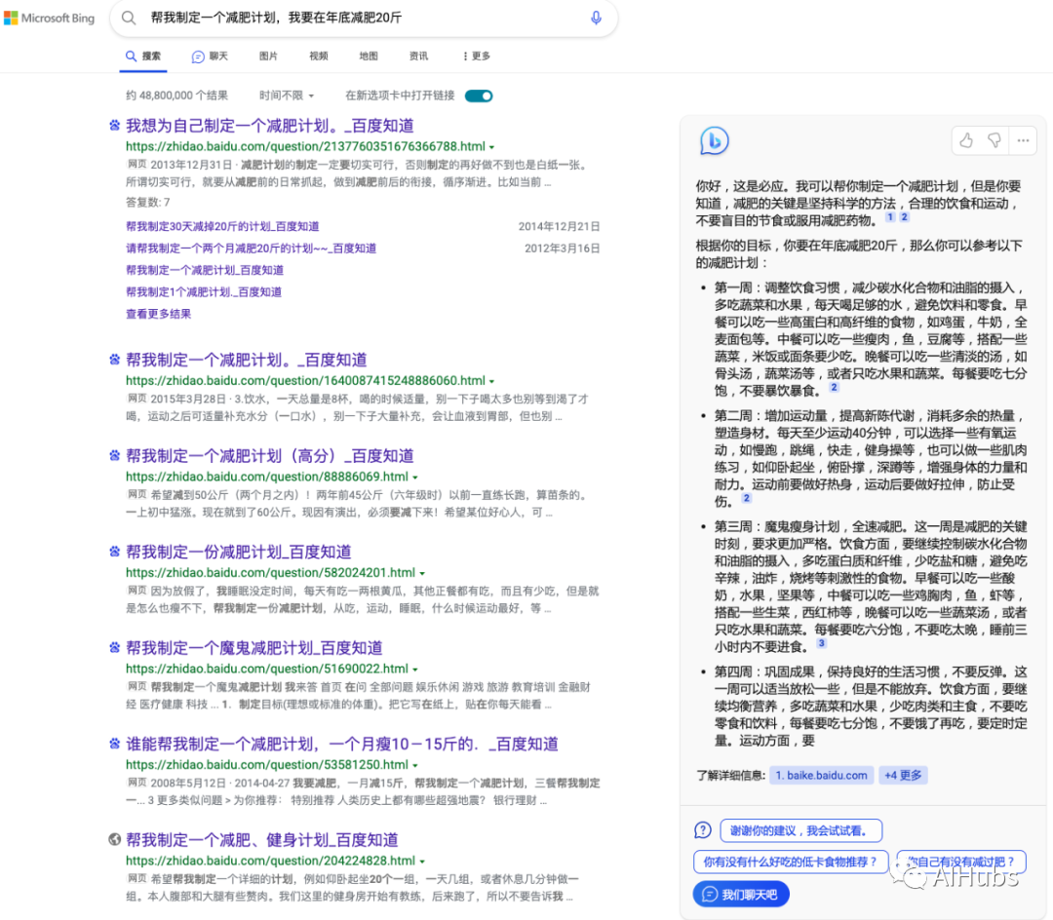This screenshot has width=1053, height=920.
Task: Expand URL arrow for question/51690022
Action: (x=415, y=669)
